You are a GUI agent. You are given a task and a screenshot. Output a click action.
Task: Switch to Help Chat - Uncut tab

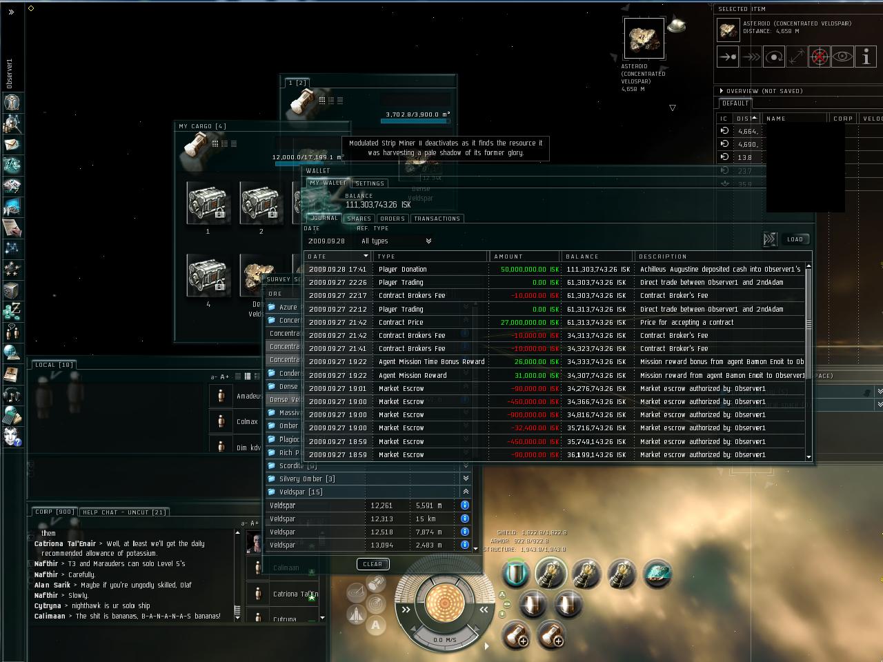(124, 512)
